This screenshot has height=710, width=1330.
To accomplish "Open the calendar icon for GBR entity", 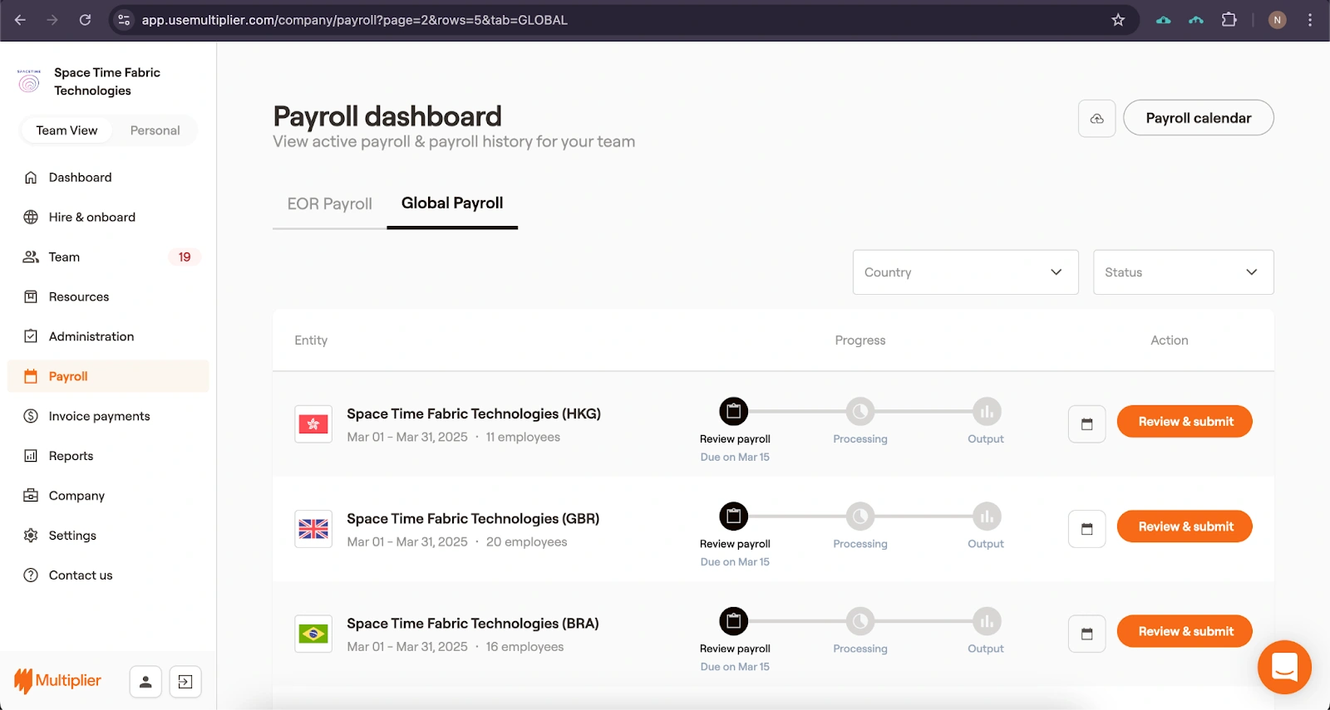I will pyautogui.click(x=1086, y=529).
